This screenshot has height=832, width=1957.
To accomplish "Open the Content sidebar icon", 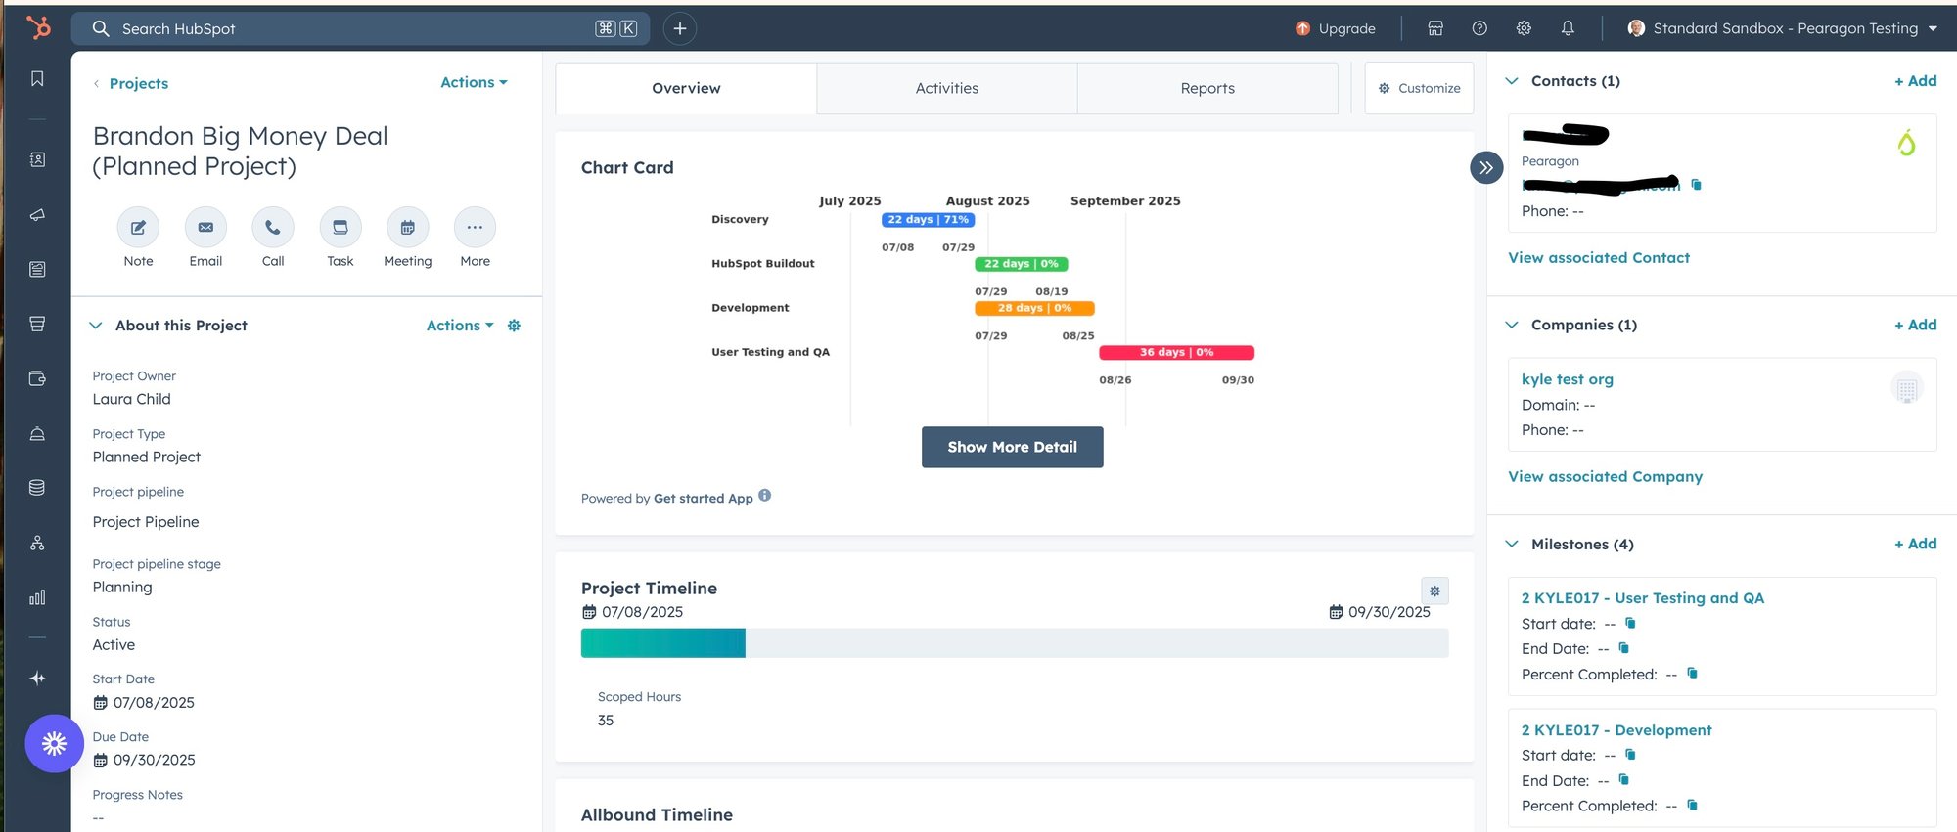I will (37, 269).
